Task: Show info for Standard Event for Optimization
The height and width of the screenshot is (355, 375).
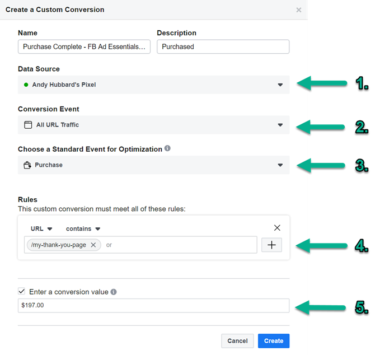Action: click(168, 149)
